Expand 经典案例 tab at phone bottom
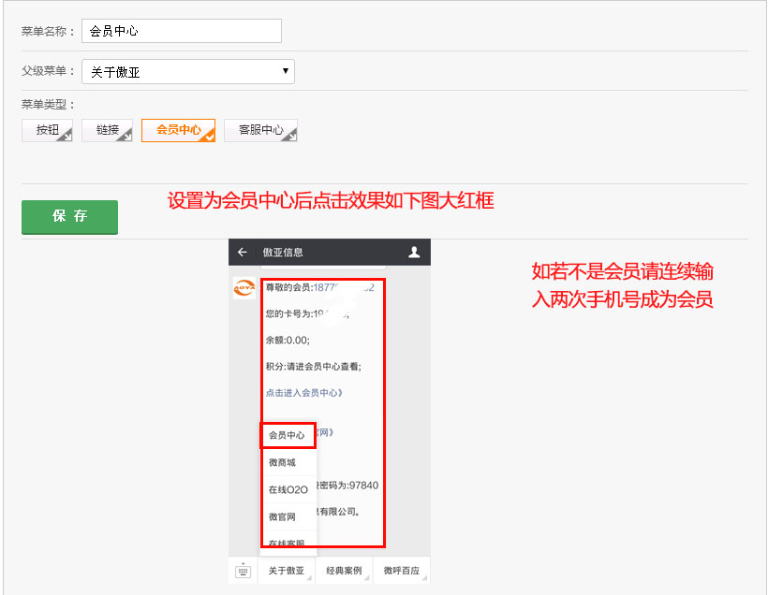The width and height of the screenshot is (768, 595). coord(343,571)
